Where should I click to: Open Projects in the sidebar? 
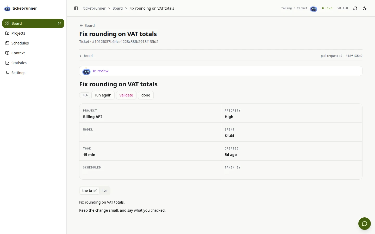pos(33,33)
